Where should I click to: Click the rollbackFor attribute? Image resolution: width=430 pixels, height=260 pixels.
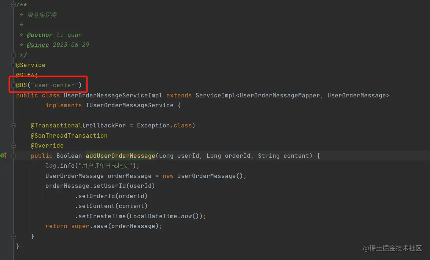pyautogui.click(x=105, y=125)
